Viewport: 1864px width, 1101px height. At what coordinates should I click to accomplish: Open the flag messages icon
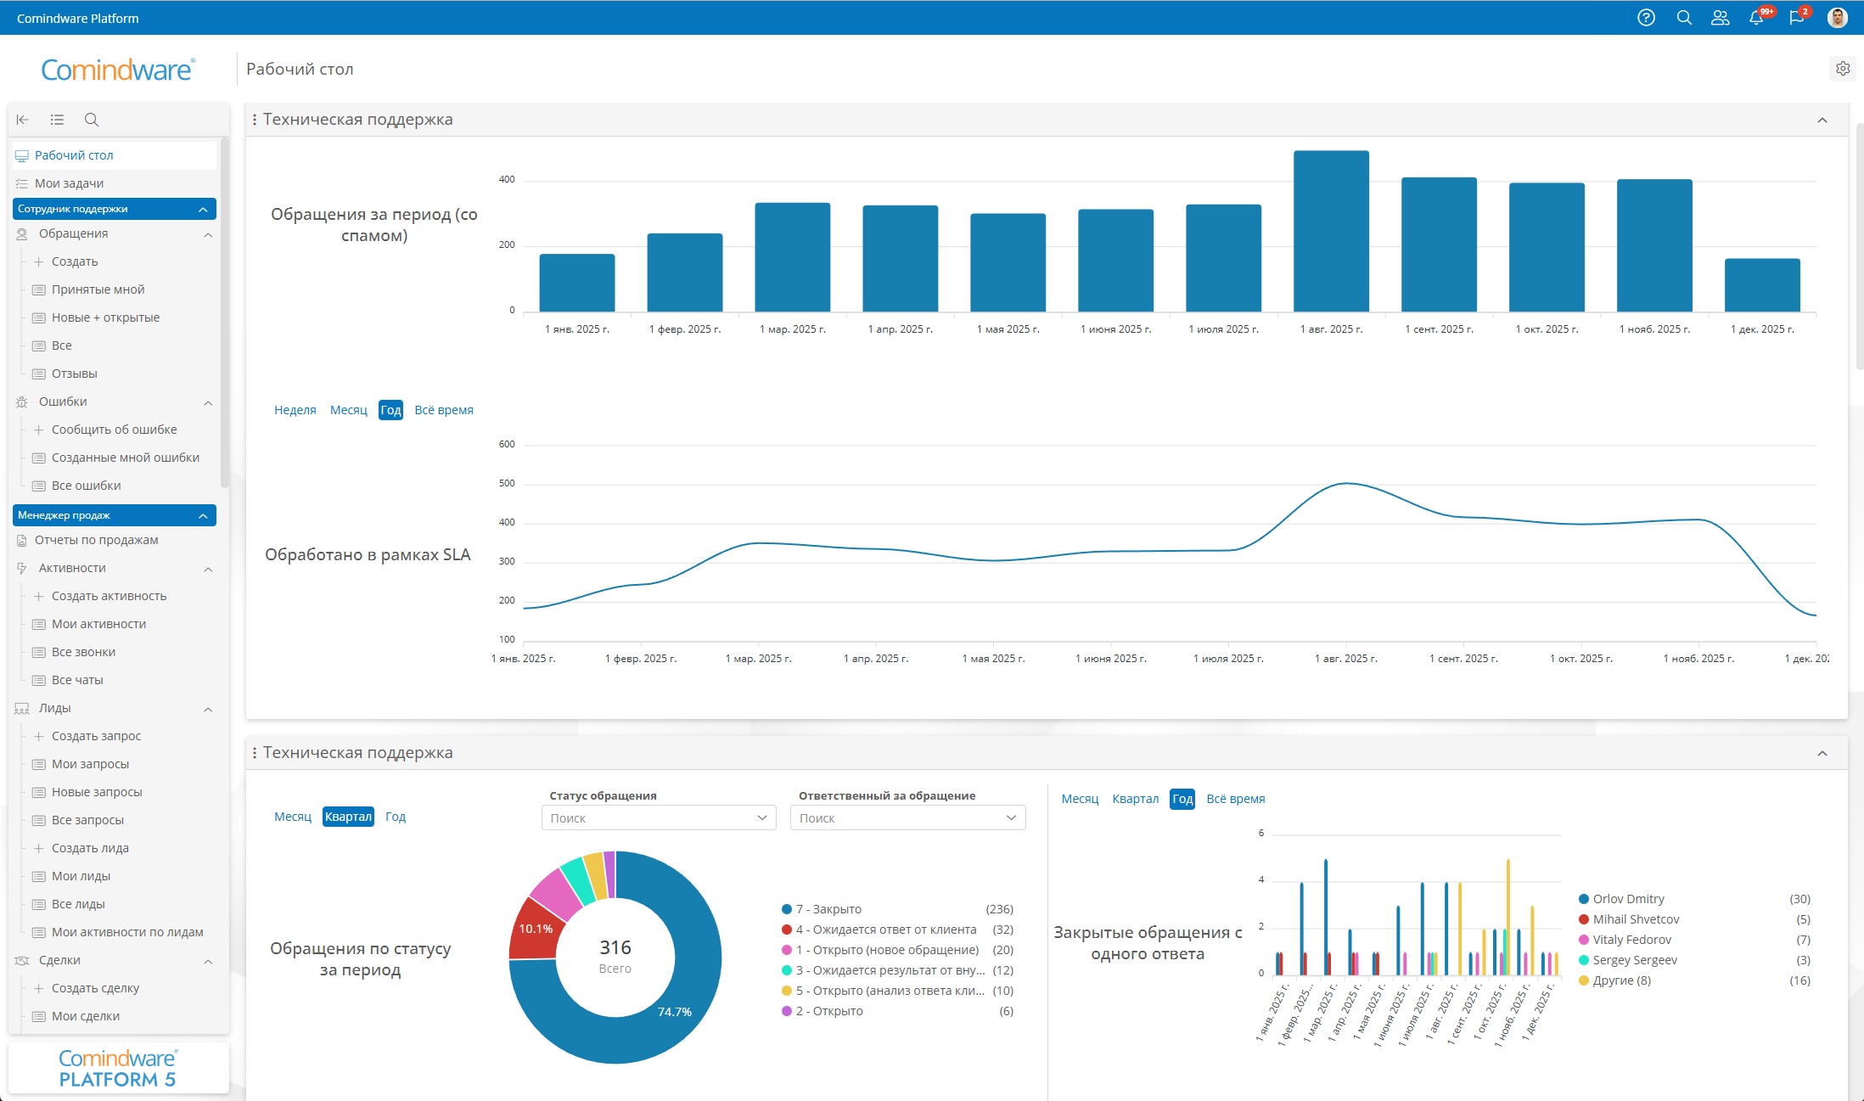click(x=1796, y=18)
